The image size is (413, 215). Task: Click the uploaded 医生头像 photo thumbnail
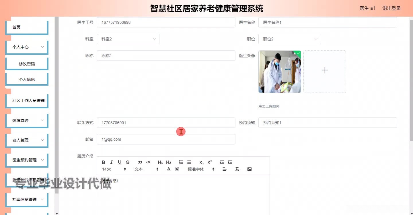280,72
